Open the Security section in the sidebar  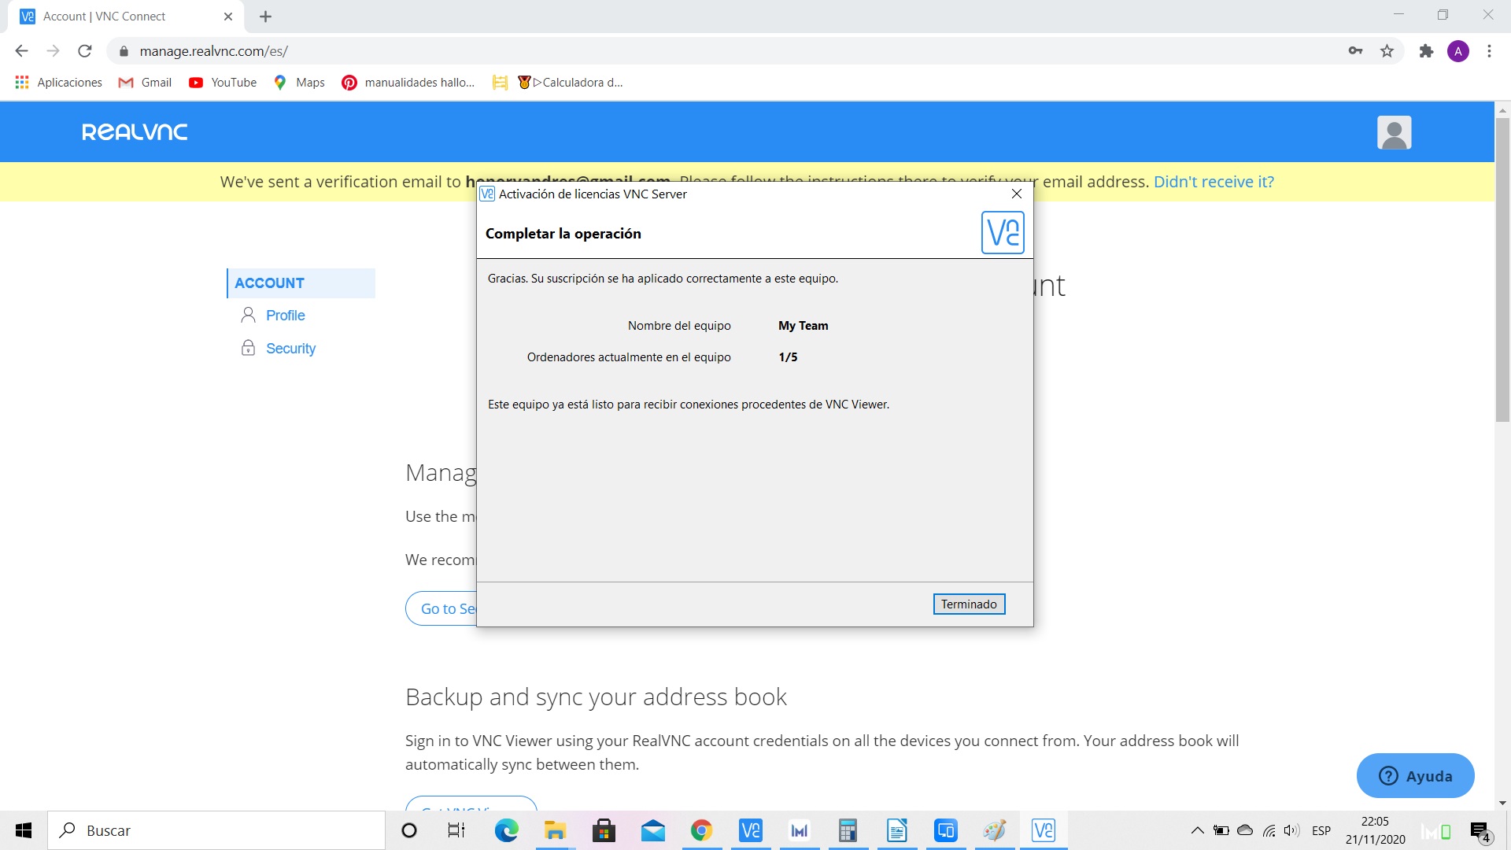click(290, 348)
